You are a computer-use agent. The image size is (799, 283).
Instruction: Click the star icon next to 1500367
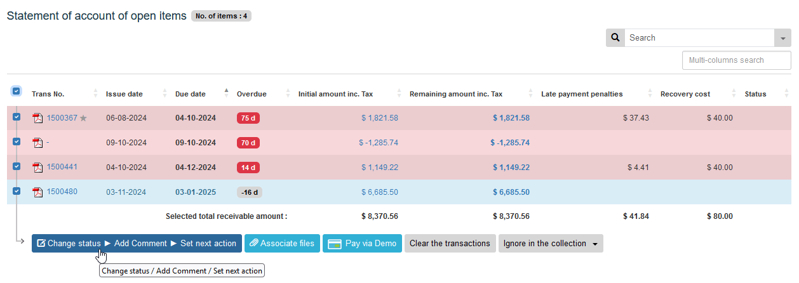[83, 118]
